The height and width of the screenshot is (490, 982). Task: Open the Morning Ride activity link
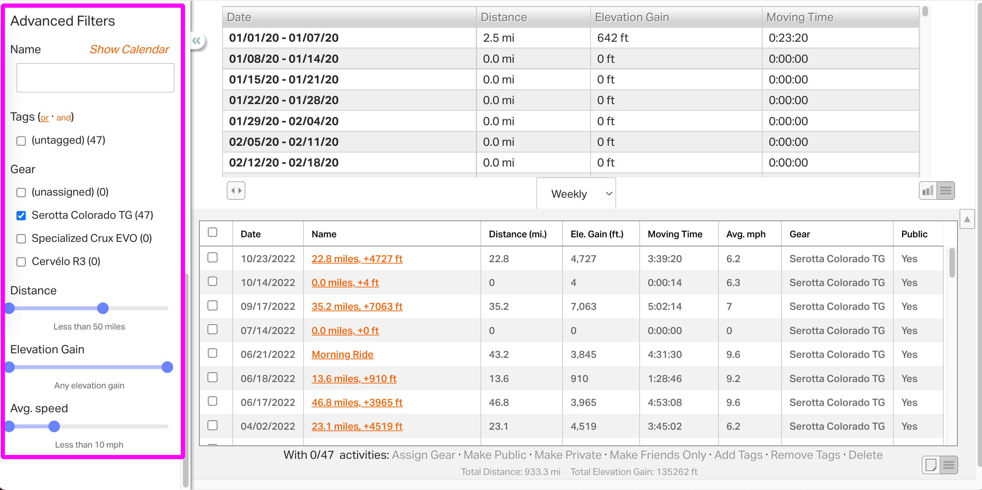pos(342,354)
